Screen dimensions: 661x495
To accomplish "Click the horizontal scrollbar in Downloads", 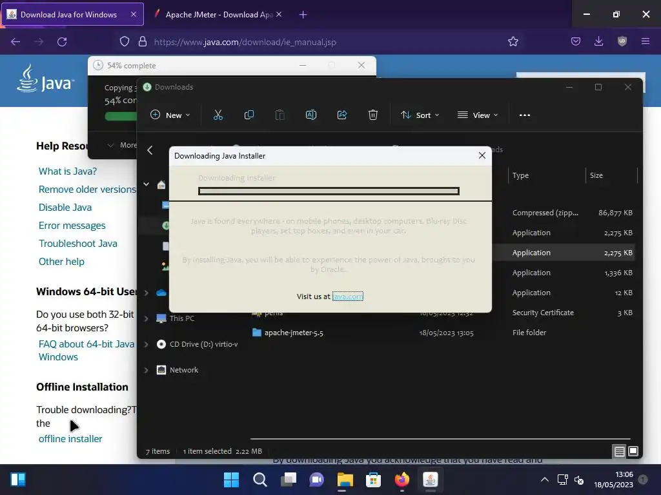I will coord(440,439).
